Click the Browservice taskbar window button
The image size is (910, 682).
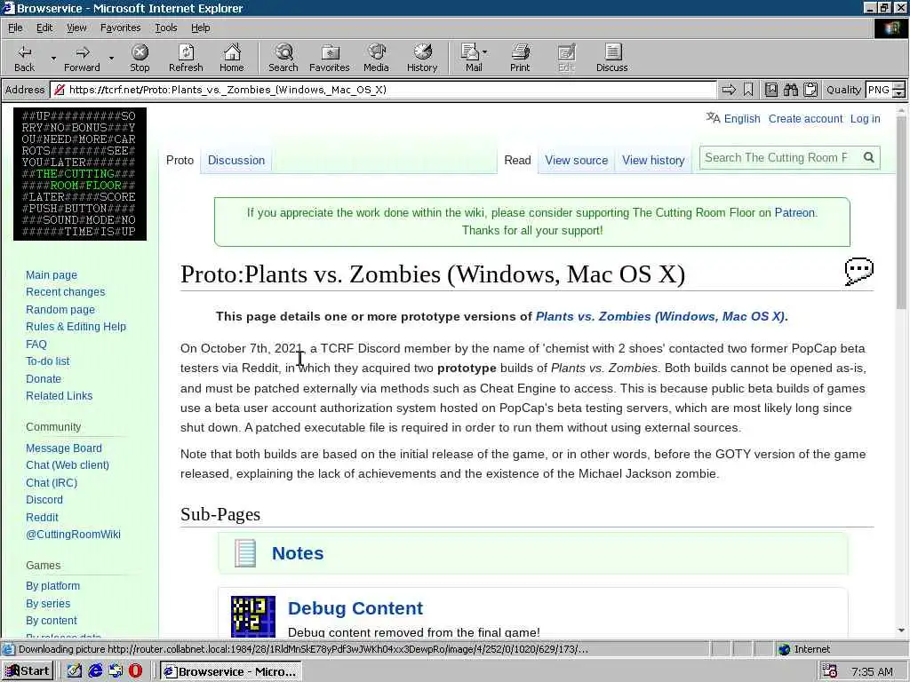231,671
